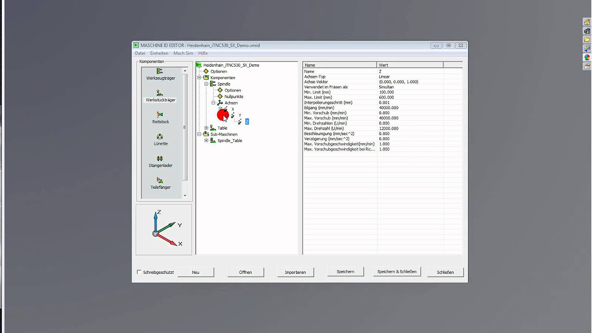Collapse the Spindle tree node
Image resolution: width=592 pixels, height=333 pixels.
(206, 84)
